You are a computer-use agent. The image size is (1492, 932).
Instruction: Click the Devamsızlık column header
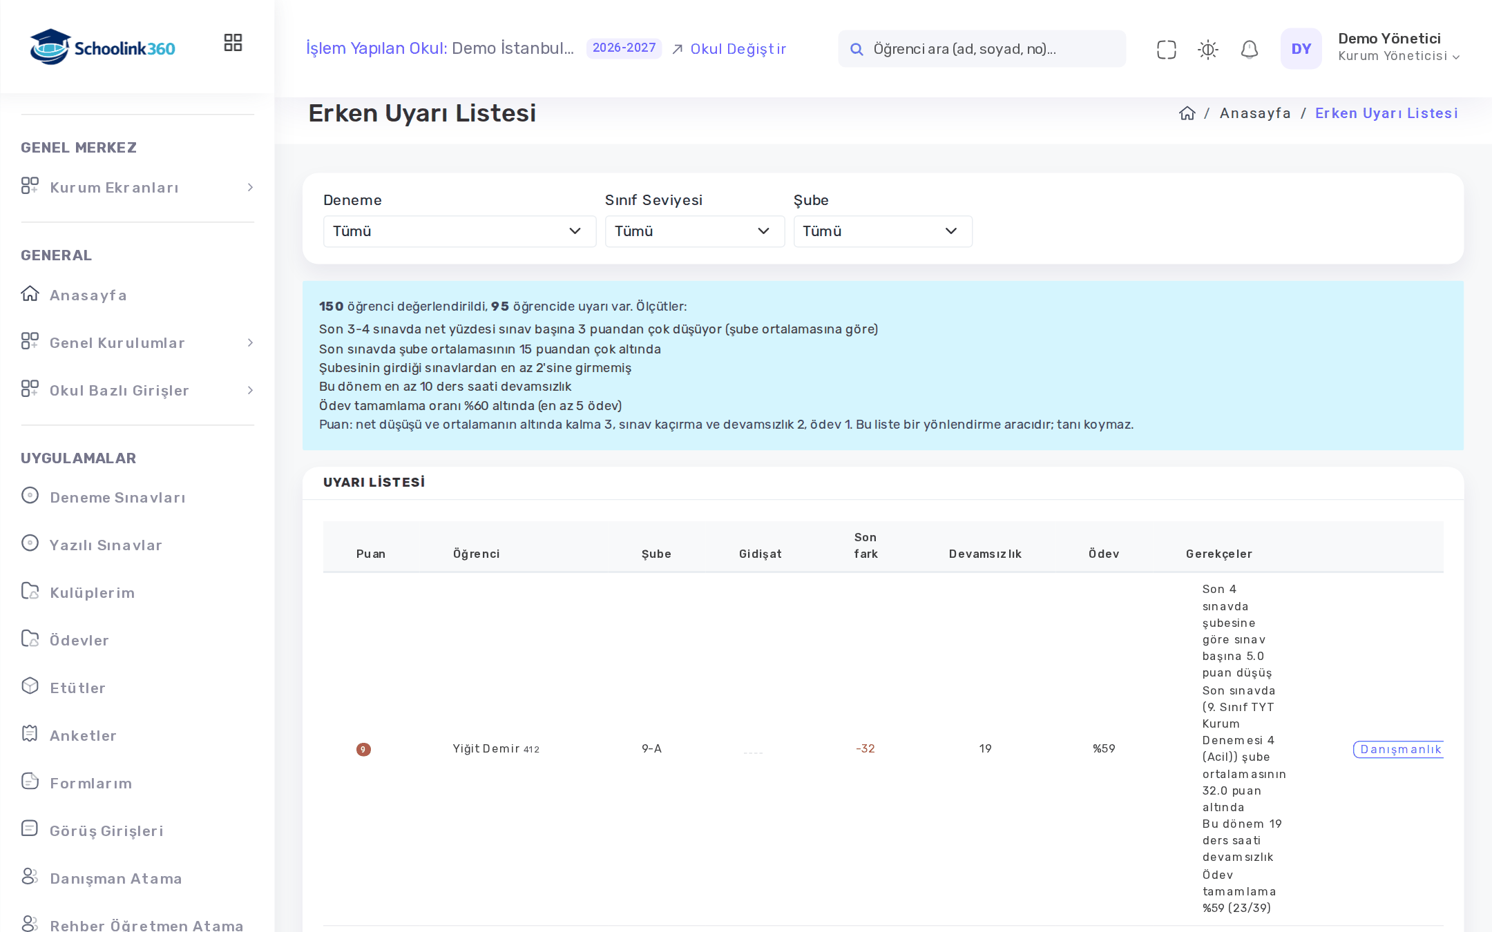[x=985, y=554]
